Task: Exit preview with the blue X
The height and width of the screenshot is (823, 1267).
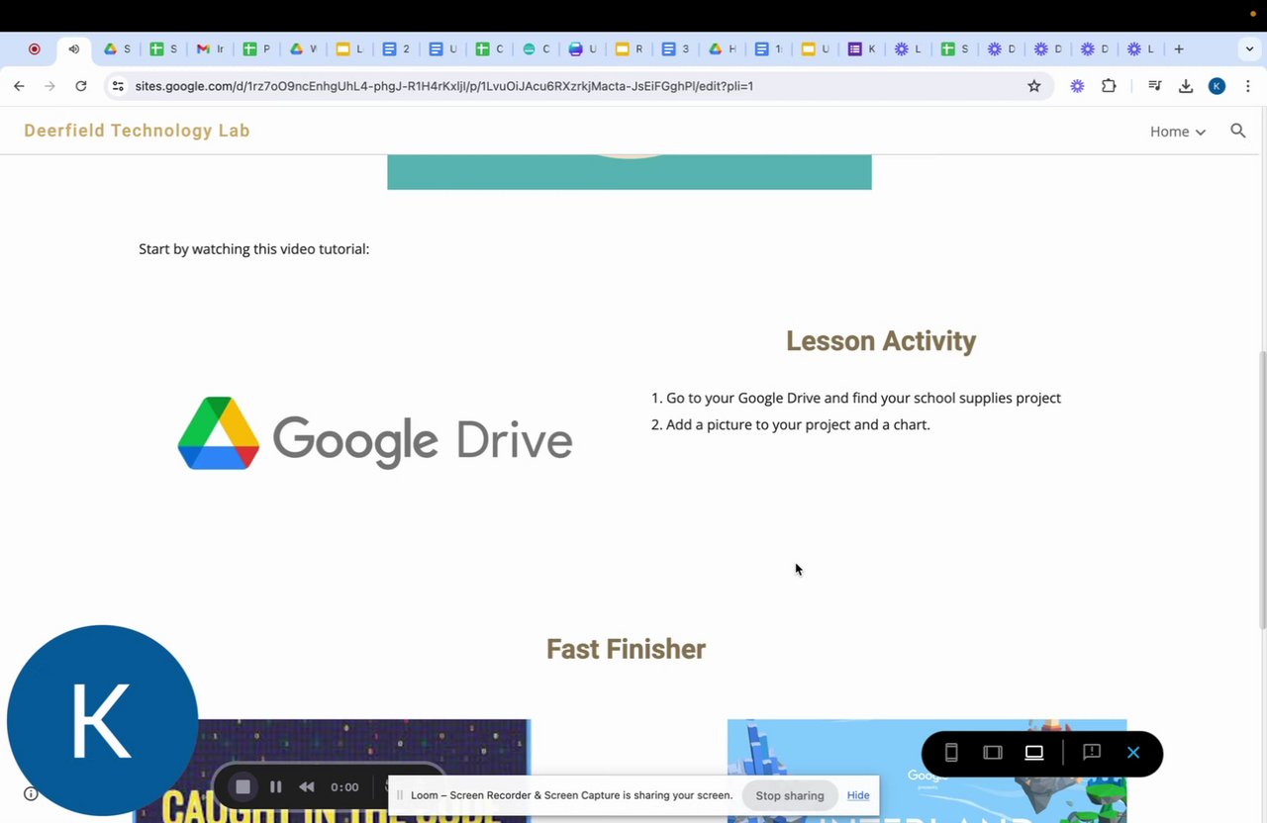Action: pyautogui.click(x=1133, y=753)
